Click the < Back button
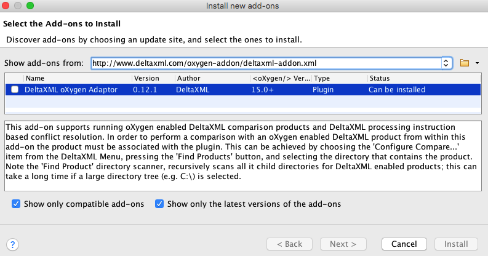The width and height of the screenshot is (488, 256). coord(289,244)
